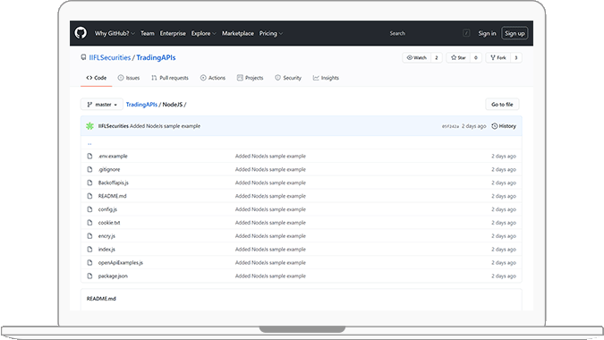Open the package.json file
Image resolution: width=604 pixels, height=340 pixels.
coord(113,276)
